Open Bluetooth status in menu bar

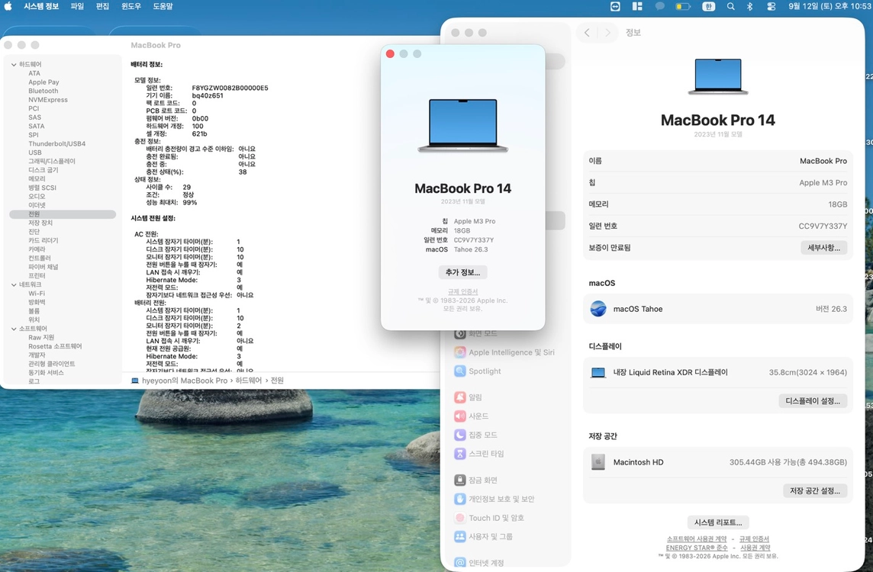[x=749, y=6]
